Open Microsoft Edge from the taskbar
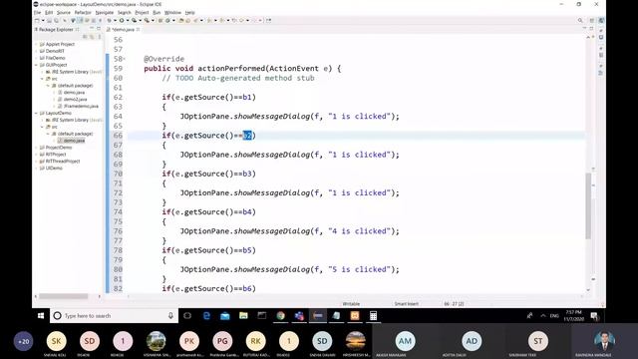Screen dimensions: 638x359 [x=206, y=315]
